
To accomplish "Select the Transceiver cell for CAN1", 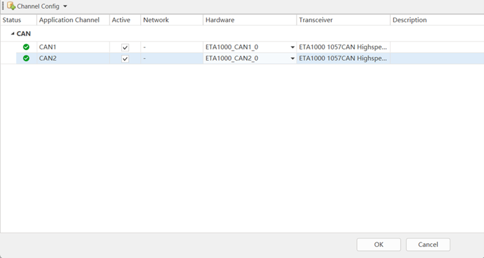I will click(343, 47).
